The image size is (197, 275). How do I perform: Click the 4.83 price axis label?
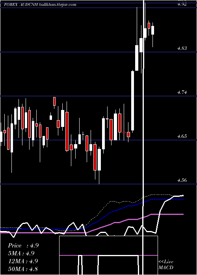pos(182,48)
